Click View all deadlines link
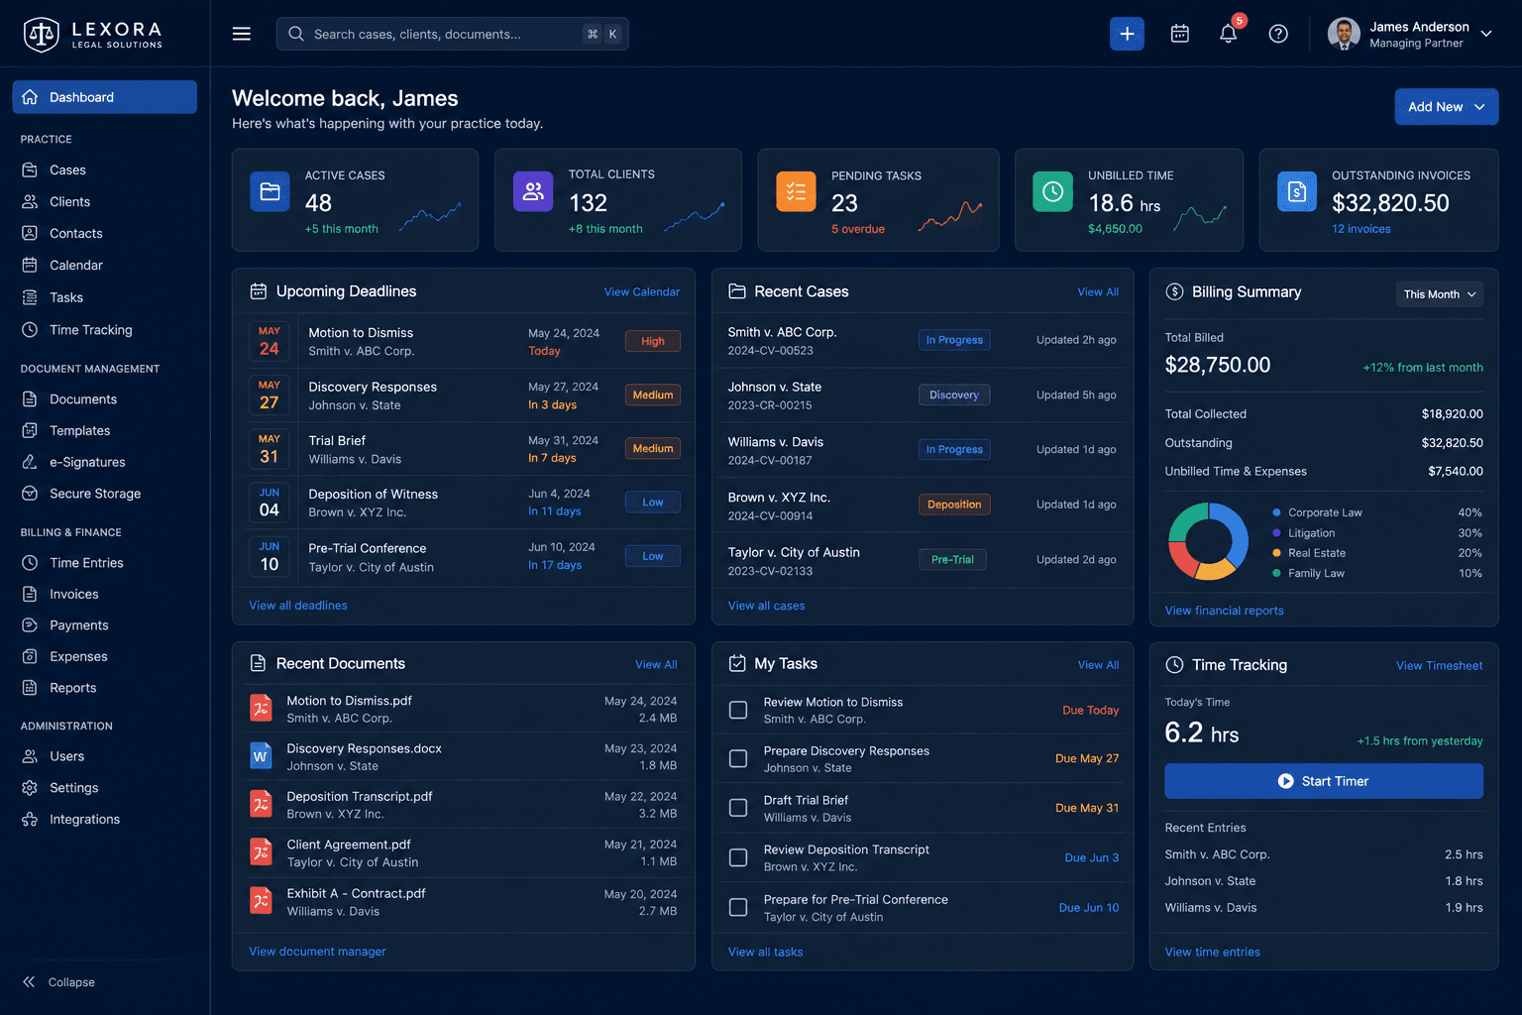The width and height of the screenshot is (1522, 1015). (x=298, y=606)
